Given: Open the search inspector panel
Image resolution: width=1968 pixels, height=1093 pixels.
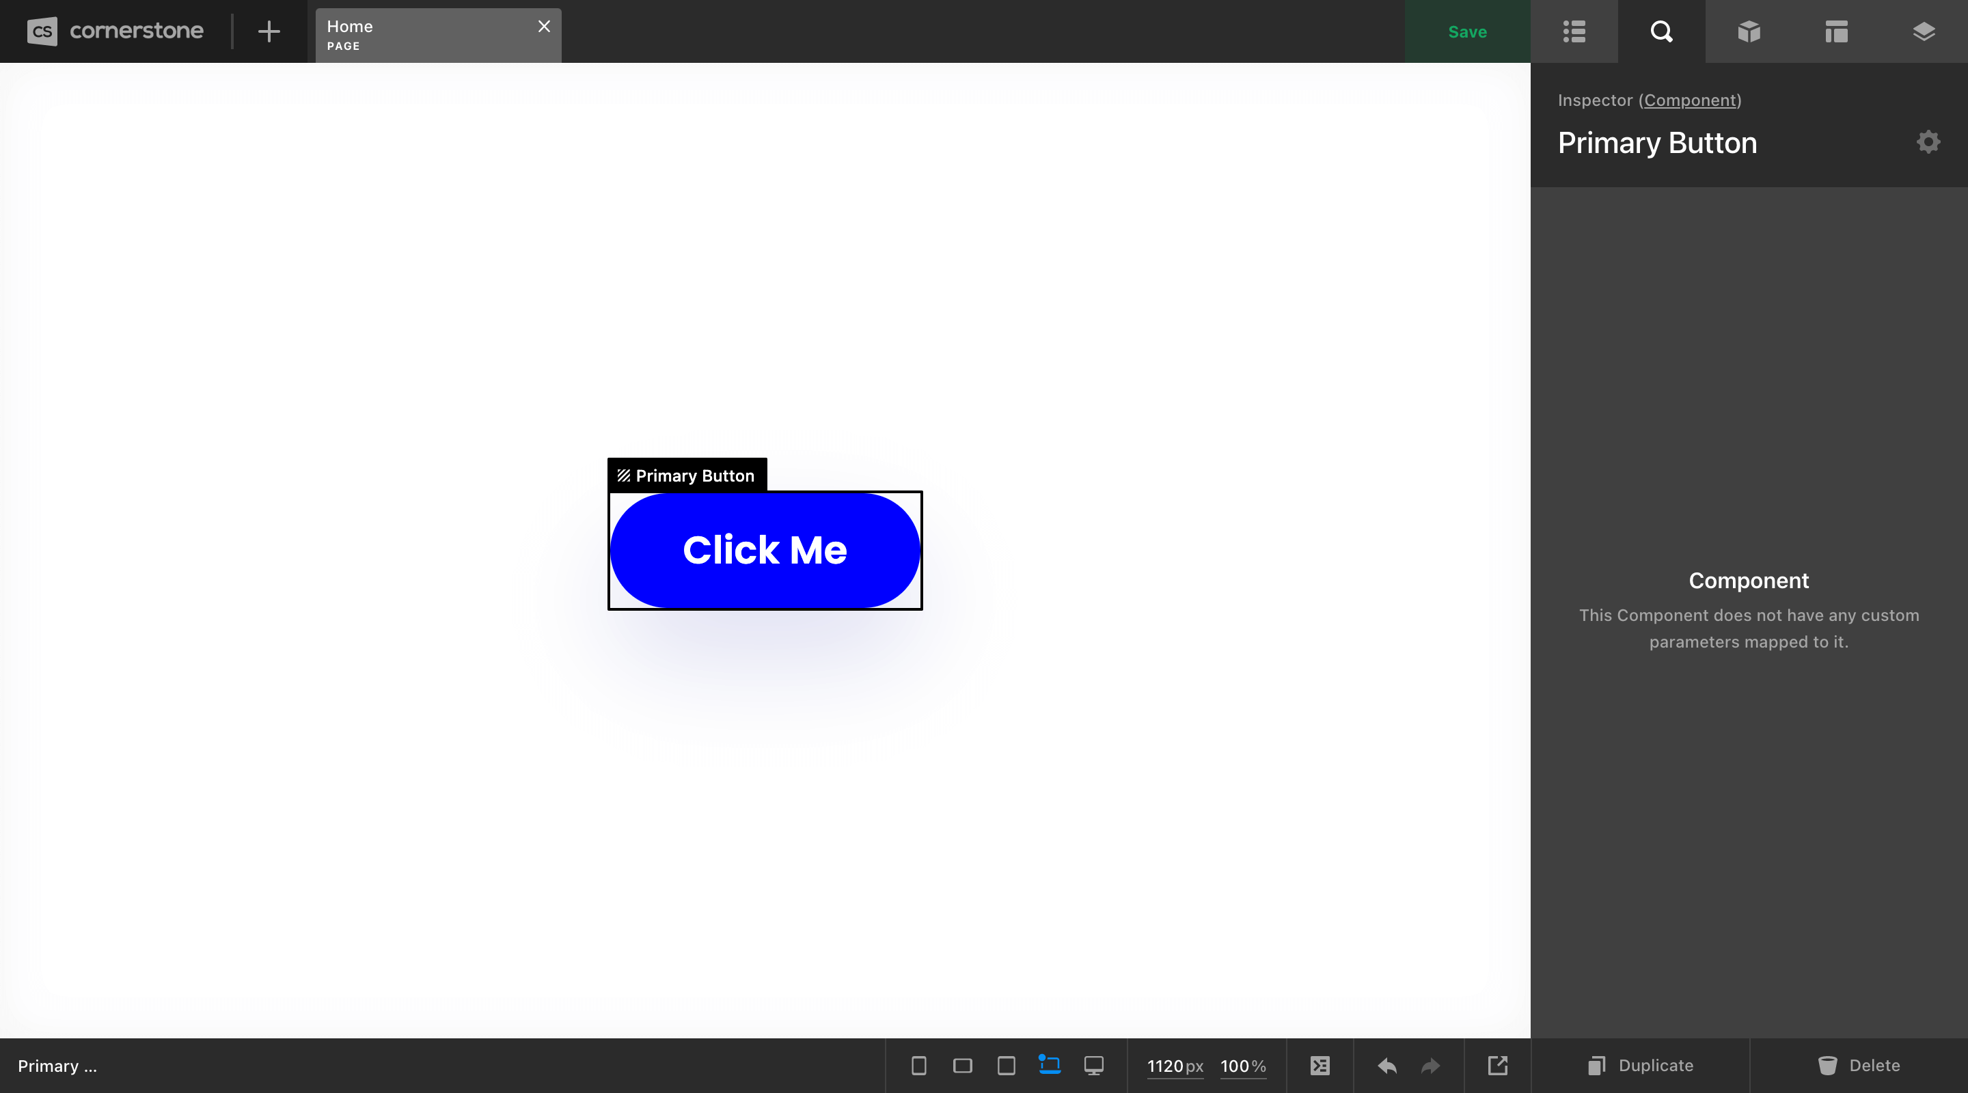Looking at the screenshot, I should pos(1662,31).
